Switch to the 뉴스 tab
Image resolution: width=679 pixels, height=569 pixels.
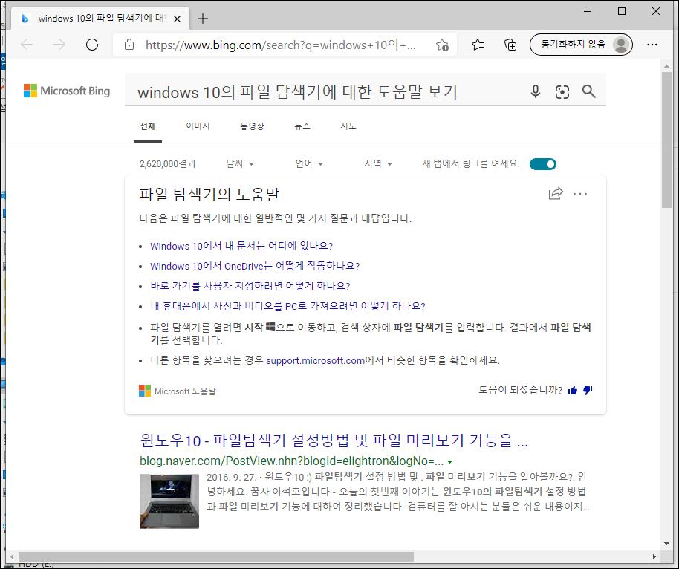(x=302, y=126)
